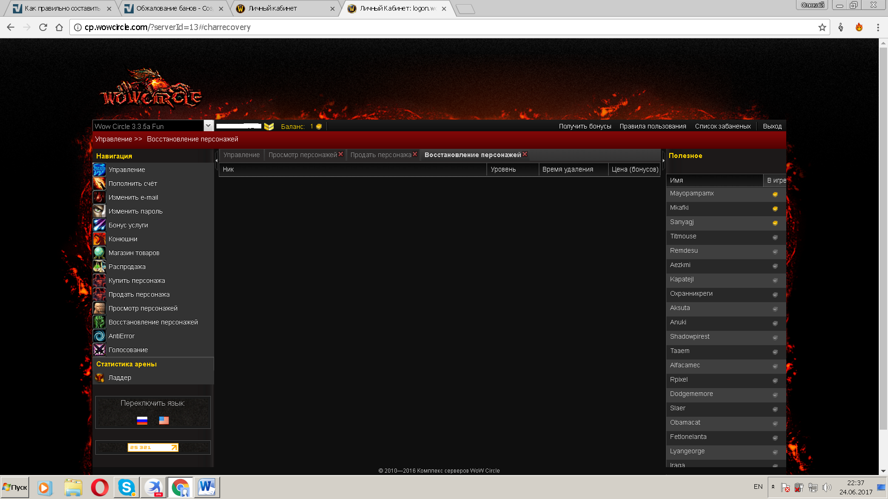
Task: Open the Wow Circle 3.3.5a Fun server dropdown
Action: coord(208,126)
